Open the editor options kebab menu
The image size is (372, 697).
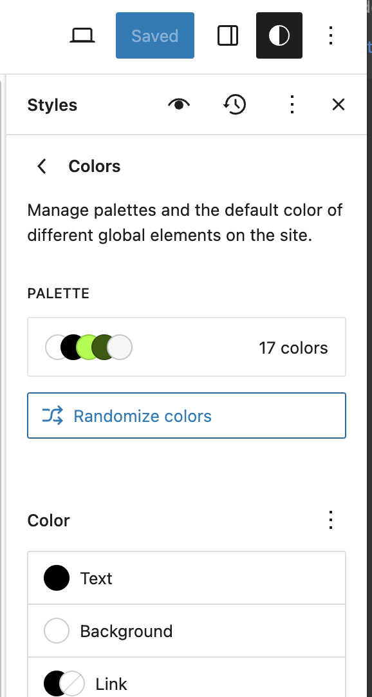click(x=330, y=35)
